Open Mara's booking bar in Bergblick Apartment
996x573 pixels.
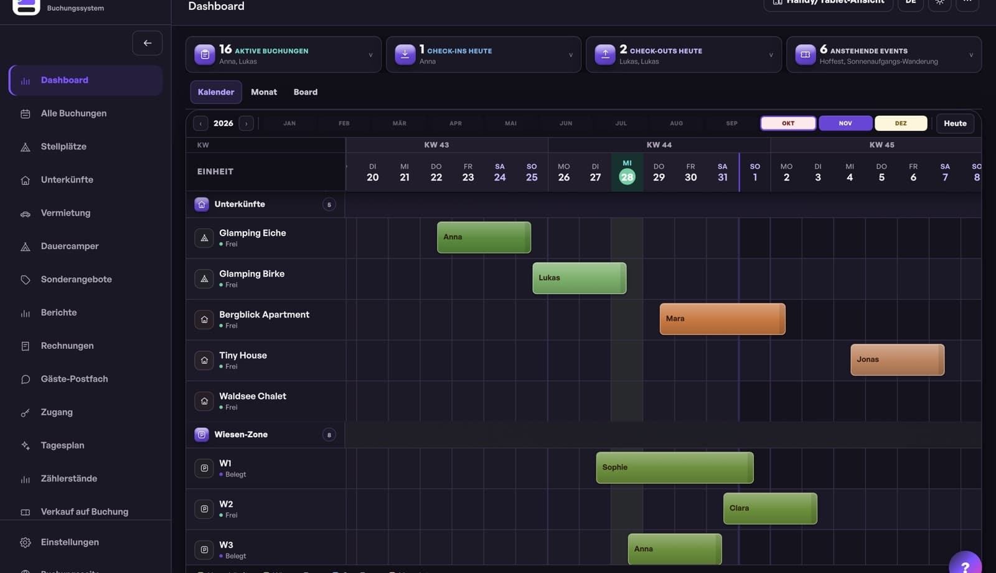(722, 319)
